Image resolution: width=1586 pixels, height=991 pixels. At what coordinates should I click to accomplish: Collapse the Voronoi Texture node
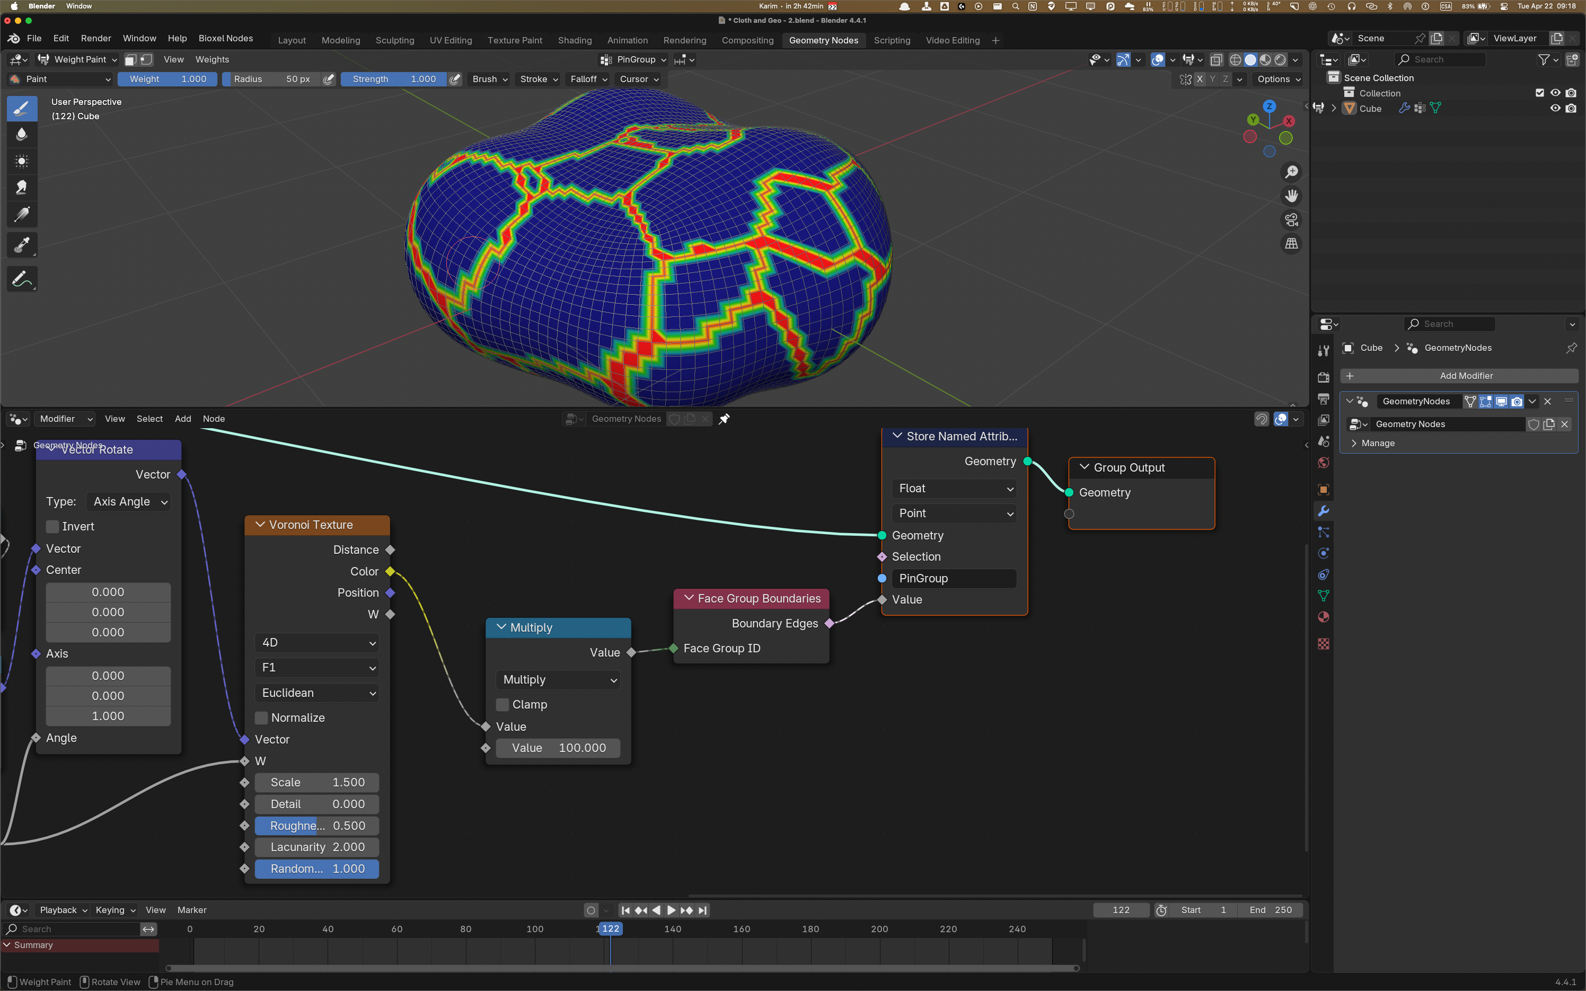[x=260, y=525]
